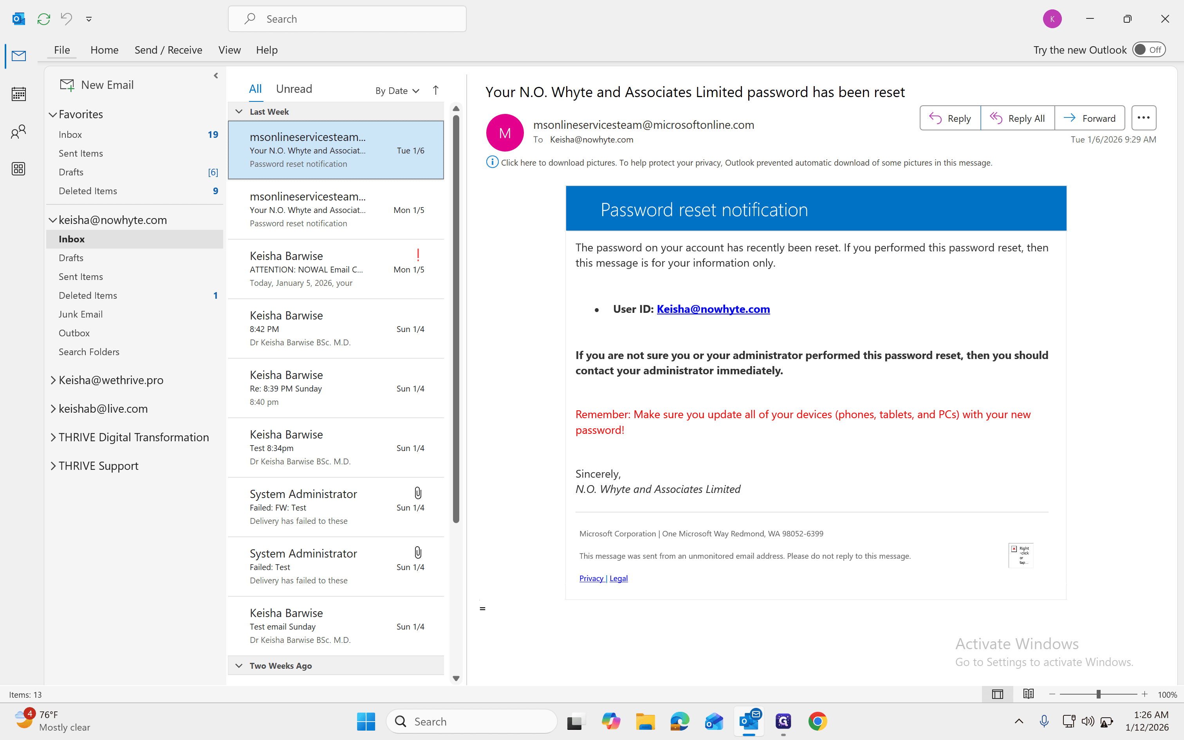Screen dimensions: 1184x740
Task: Open the taskbar volume icon
Action: click(1088, 721)
